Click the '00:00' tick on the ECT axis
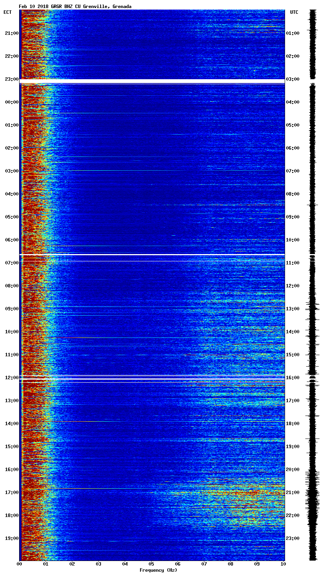326x574 pixels. pos(11,102)
